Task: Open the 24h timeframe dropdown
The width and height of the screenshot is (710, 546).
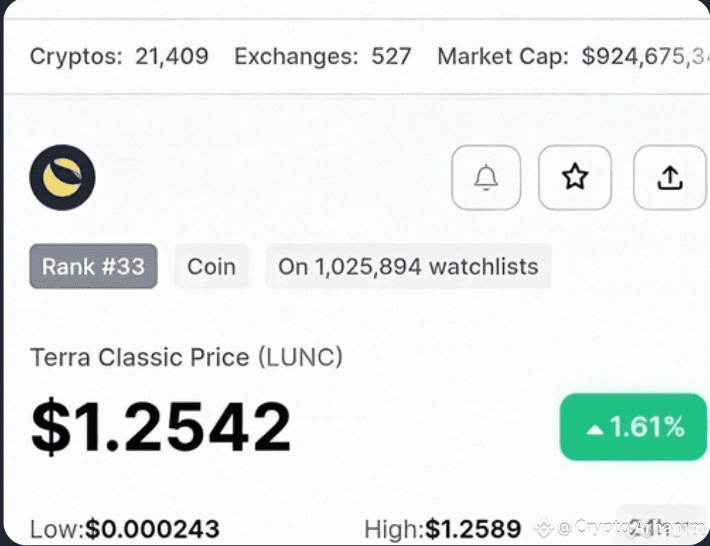Action: coord(663,525)
